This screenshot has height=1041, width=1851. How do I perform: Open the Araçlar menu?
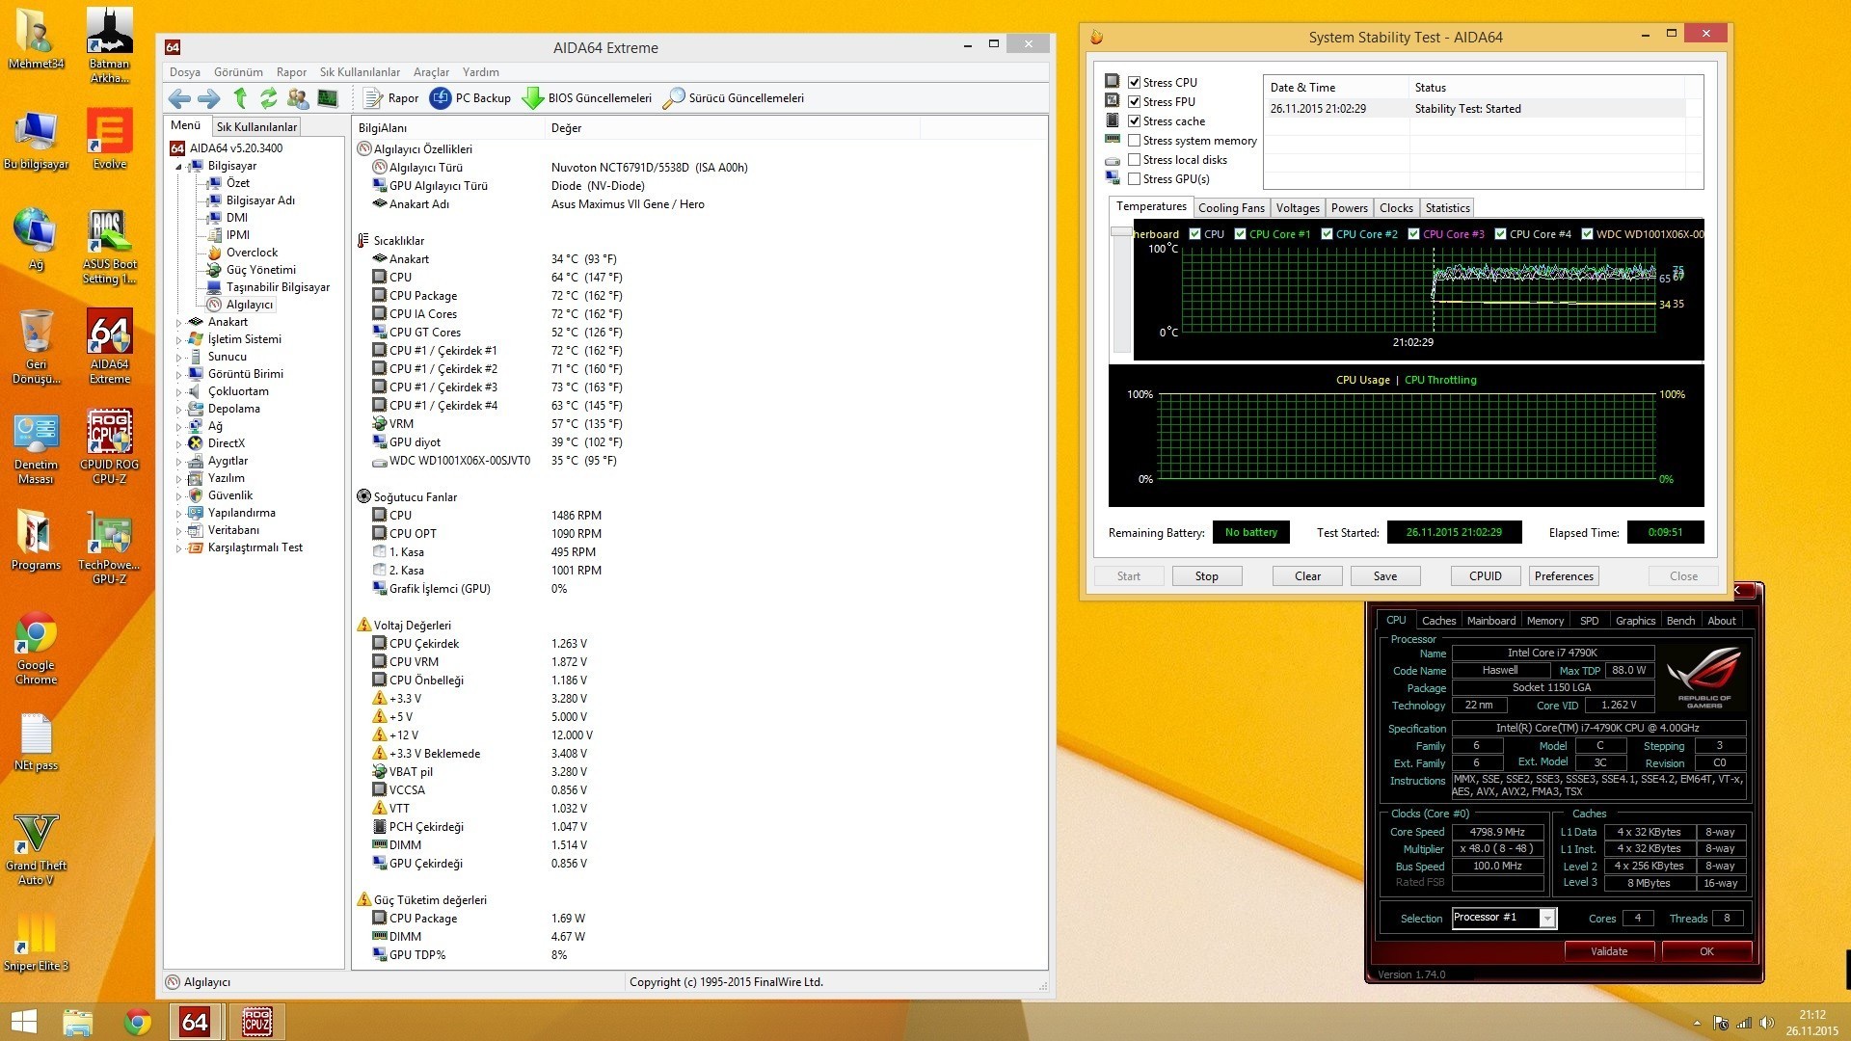[431, 72]
